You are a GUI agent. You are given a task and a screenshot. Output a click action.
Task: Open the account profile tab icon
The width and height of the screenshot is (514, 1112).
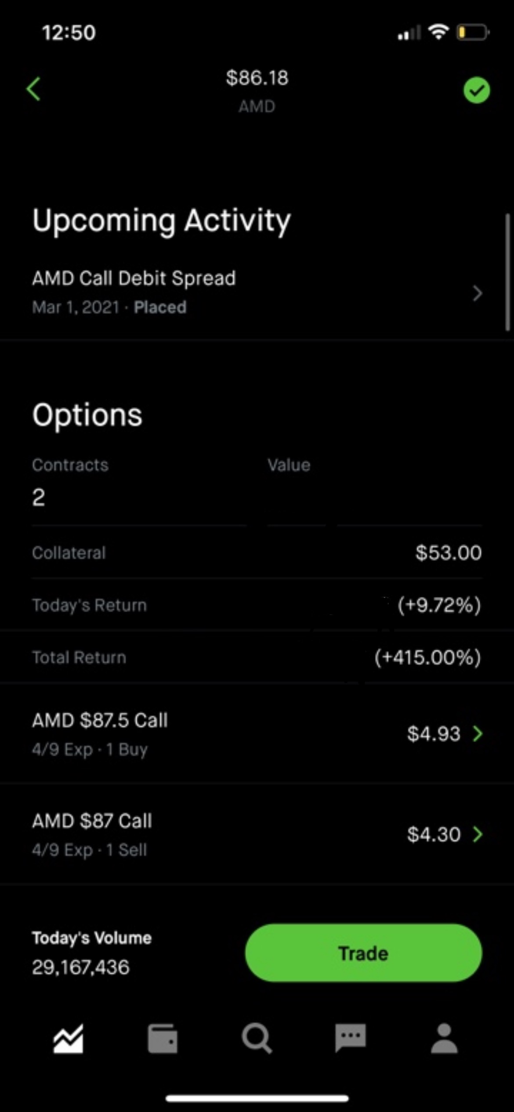coord(444,1038)
